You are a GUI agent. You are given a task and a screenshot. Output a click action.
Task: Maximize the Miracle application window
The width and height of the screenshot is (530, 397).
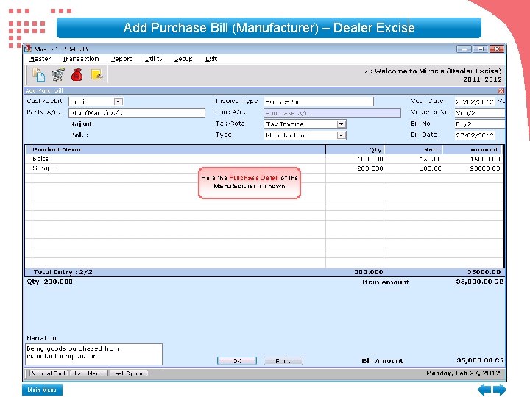[x=480, y=49]
